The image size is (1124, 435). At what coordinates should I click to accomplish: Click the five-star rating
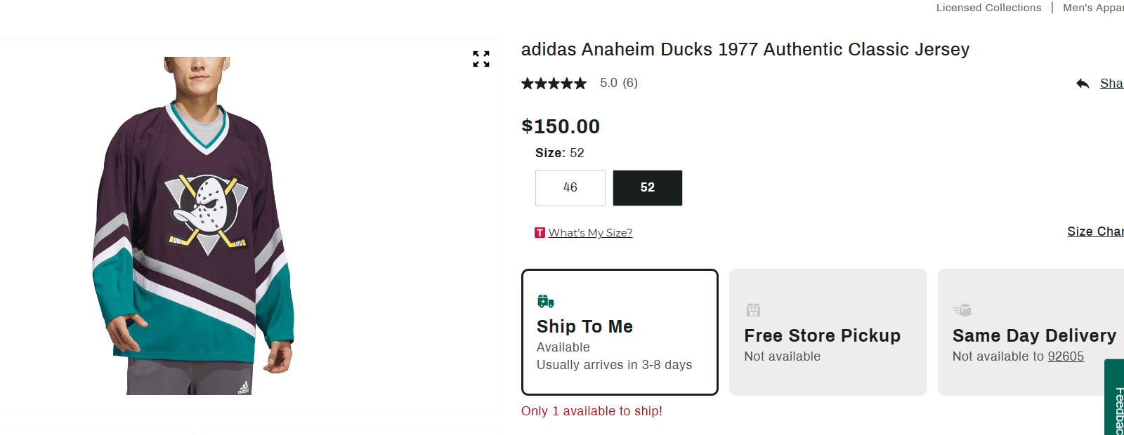click(554, 83)
